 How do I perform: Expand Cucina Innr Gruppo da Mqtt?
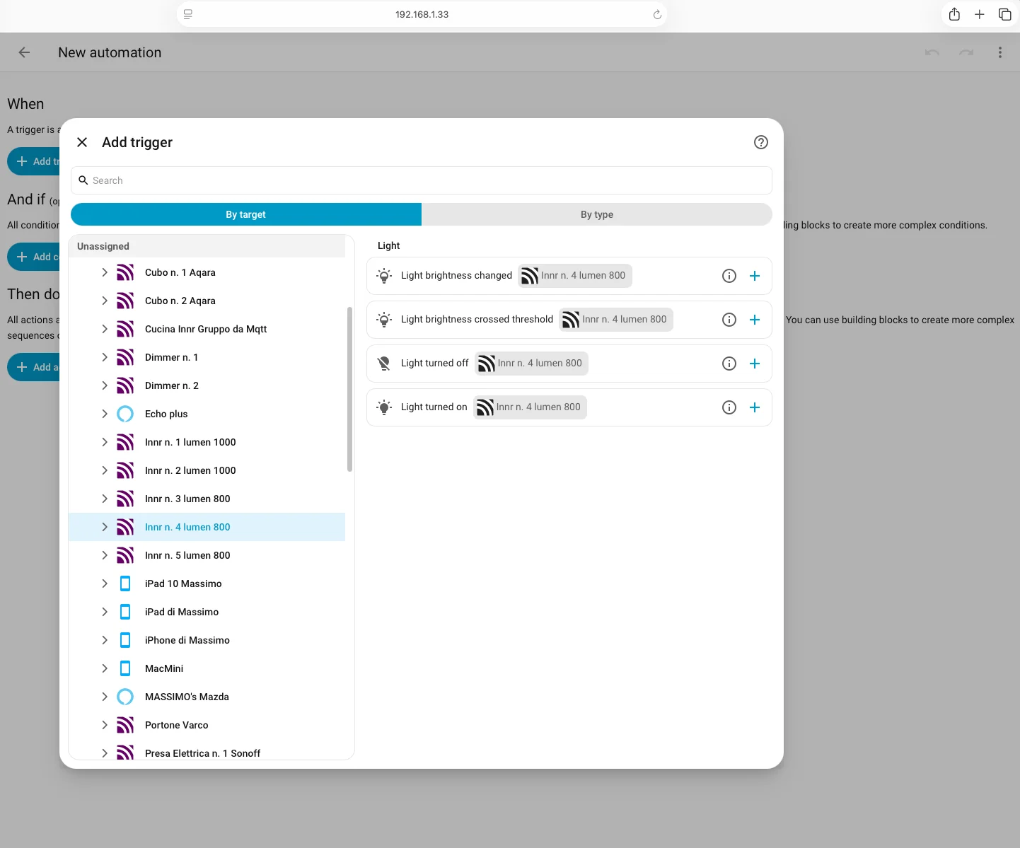click(105, 329)
